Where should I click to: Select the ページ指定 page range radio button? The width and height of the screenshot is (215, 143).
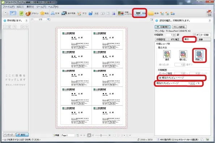point(160,73)
